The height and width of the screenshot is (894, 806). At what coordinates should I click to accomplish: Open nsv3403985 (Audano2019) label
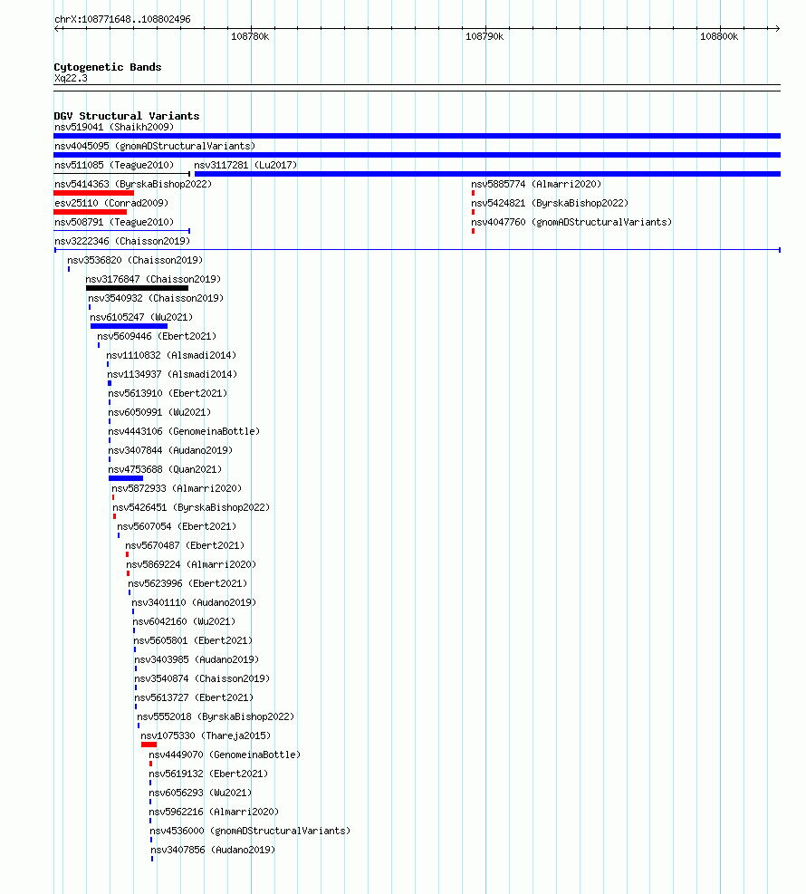pos(197,659)
